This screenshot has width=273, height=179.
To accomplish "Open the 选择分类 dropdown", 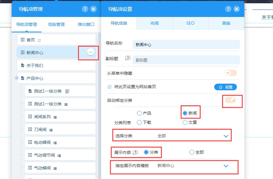I will (226, 136).
